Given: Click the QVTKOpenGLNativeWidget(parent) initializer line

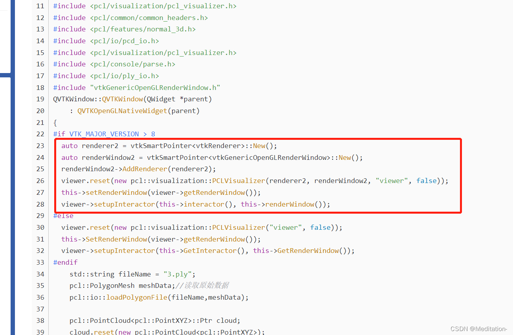Looking at the screenshot, I should point(135,111).
